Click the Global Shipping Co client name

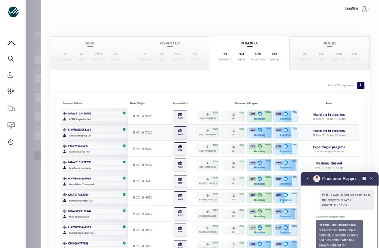80,135
